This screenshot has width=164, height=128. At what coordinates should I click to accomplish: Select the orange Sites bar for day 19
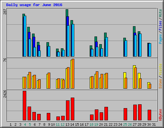click(97, 80)
